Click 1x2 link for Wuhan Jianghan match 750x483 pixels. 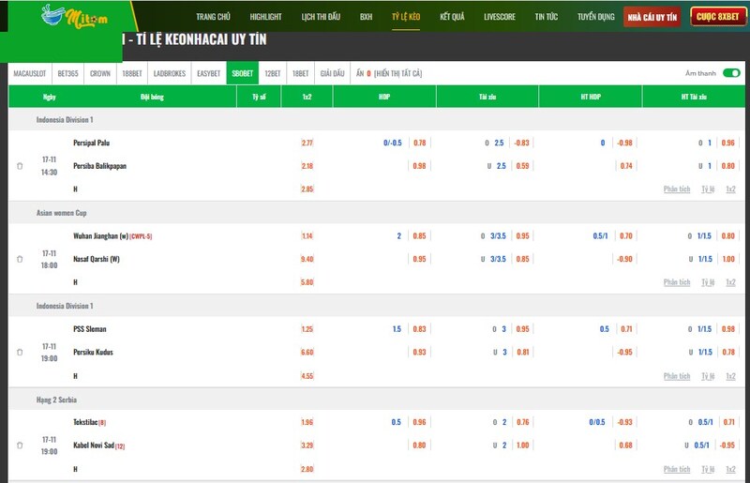pyautogui.click(x=730, y=282)
